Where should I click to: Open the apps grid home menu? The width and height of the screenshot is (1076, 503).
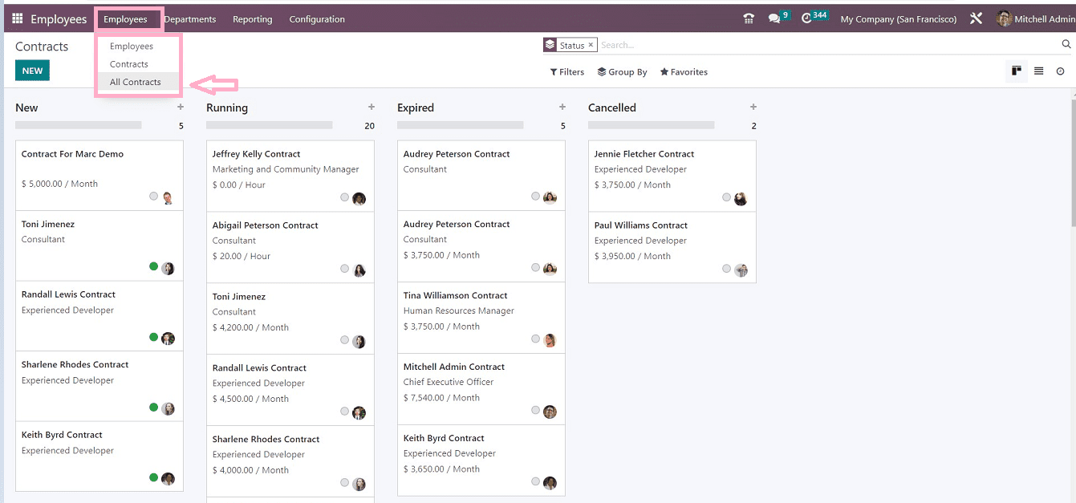pyautogui.click(x=17, y=18)
